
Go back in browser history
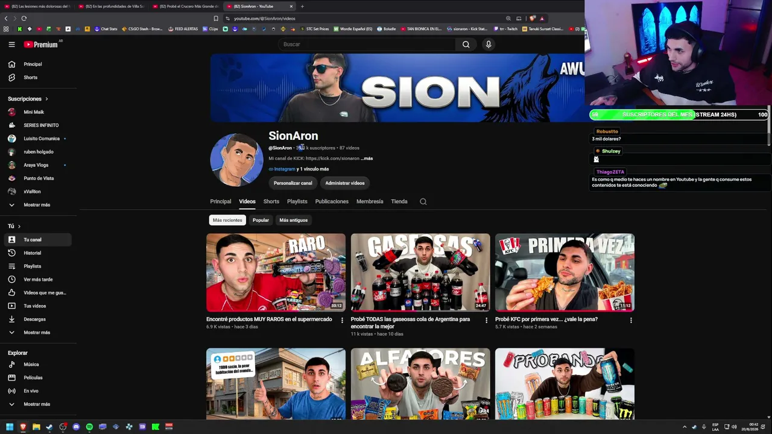click(x=6, y=18)
